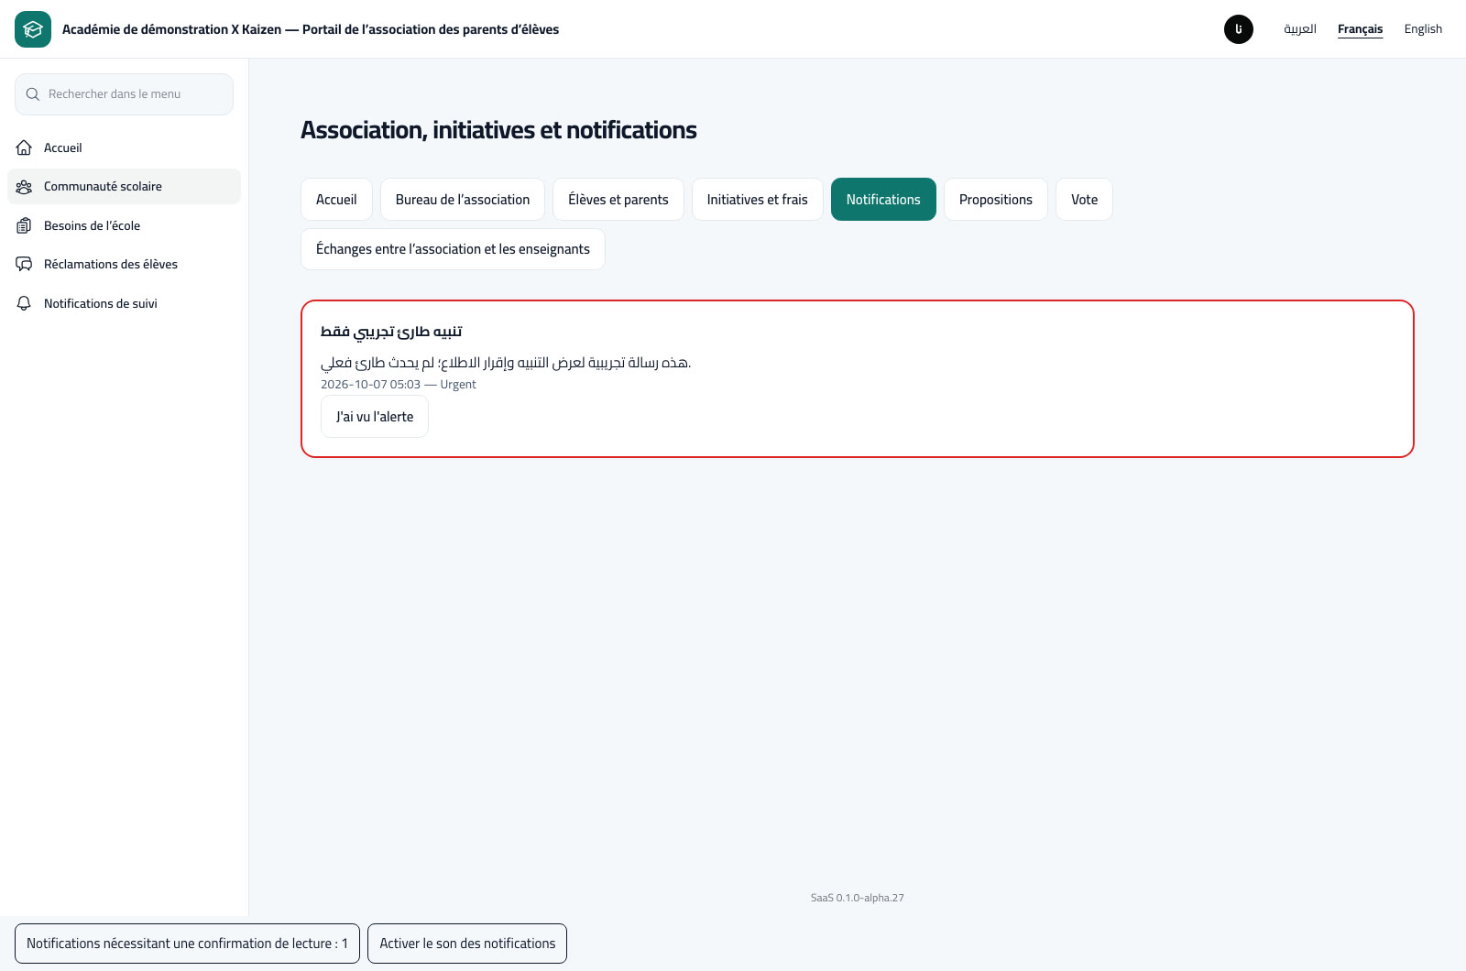This screenshot has height=971, width=1466.
Task: Click the Association, initiatives et notifications heading
Action: tap(498, 130)
